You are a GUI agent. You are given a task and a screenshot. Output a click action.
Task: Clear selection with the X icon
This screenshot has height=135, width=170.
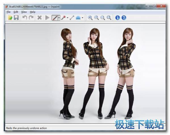tap(39, 18)
